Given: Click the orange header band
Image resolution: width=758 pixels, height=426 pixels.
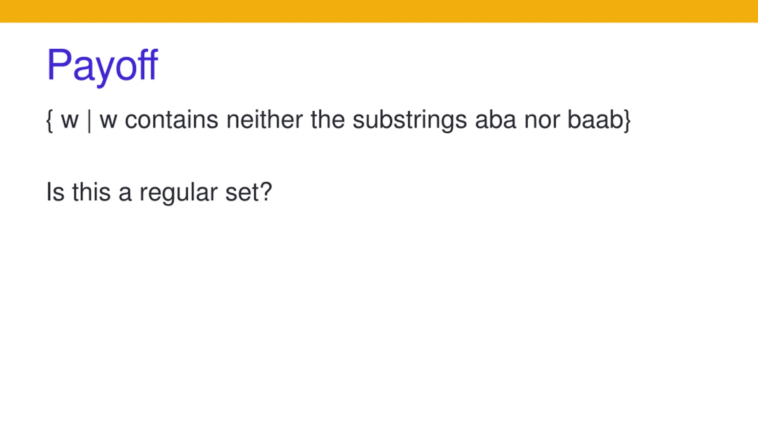Looking at the screenshot, I should click(379, 11).
